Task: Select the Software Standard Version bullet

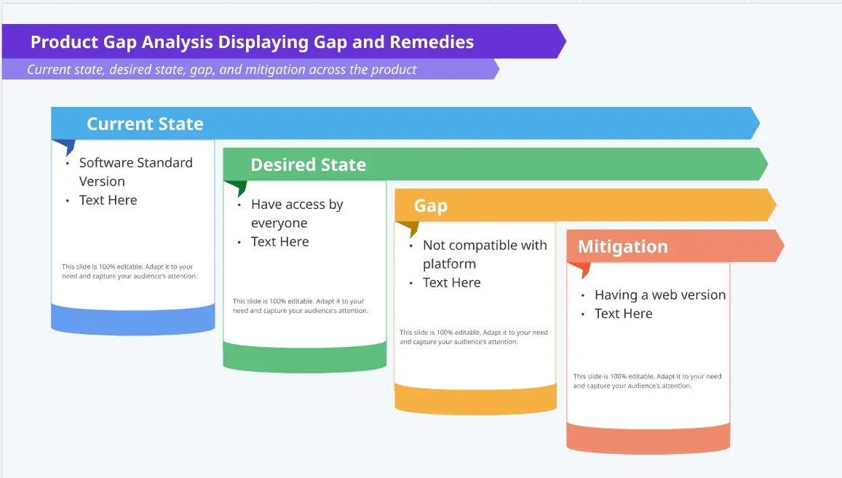Action: (x=136, y=172)
